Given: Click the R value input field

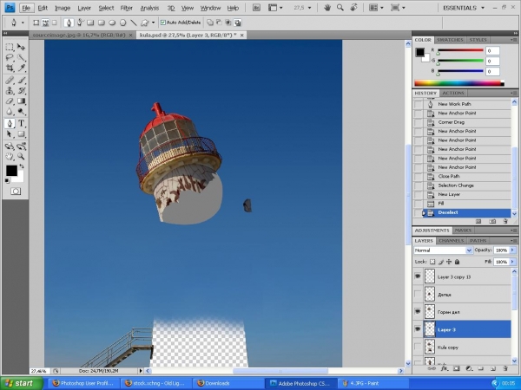Looking at the screenshot, I should point(492,51).
